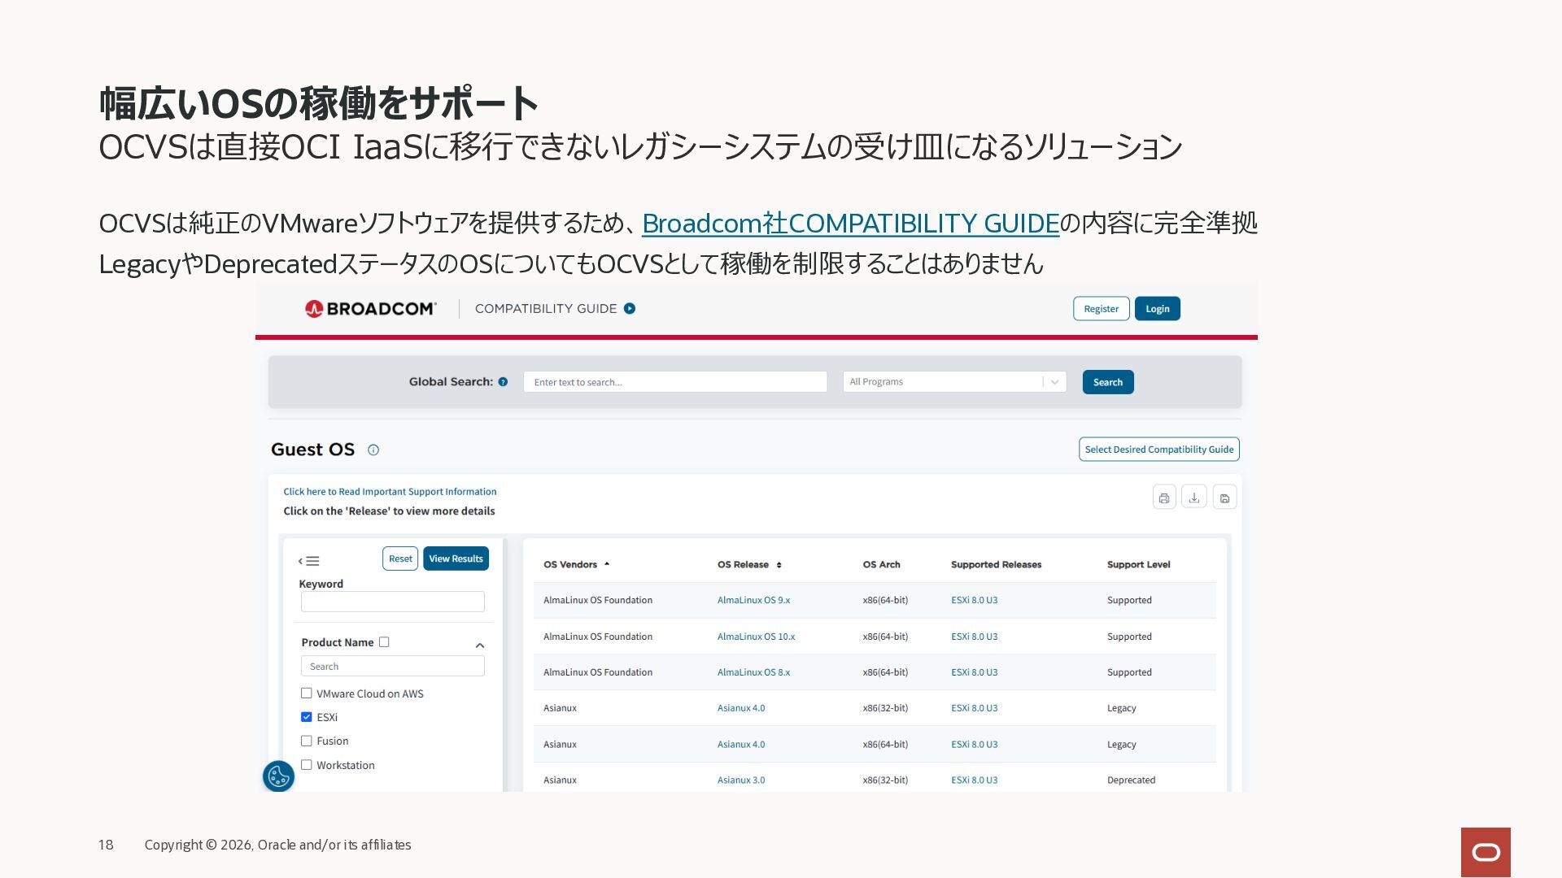Open Select Desired Compatibility Guide
The height and width of the screenshot is (878, 1562).
coord(1159,450)
